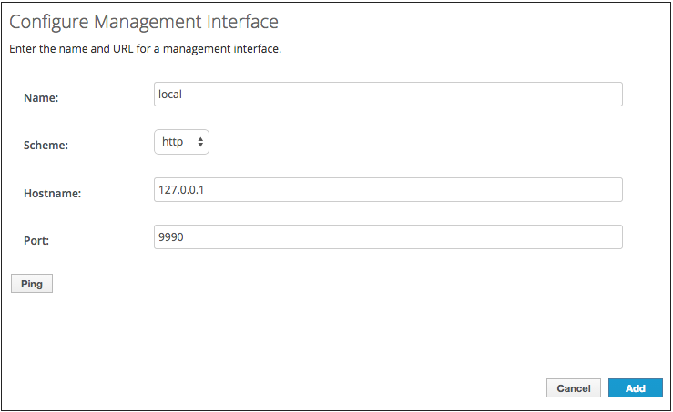The image size is (673, 412).
Task: Click the 127.0.0.1 hostname value
Action: [184, 189]
